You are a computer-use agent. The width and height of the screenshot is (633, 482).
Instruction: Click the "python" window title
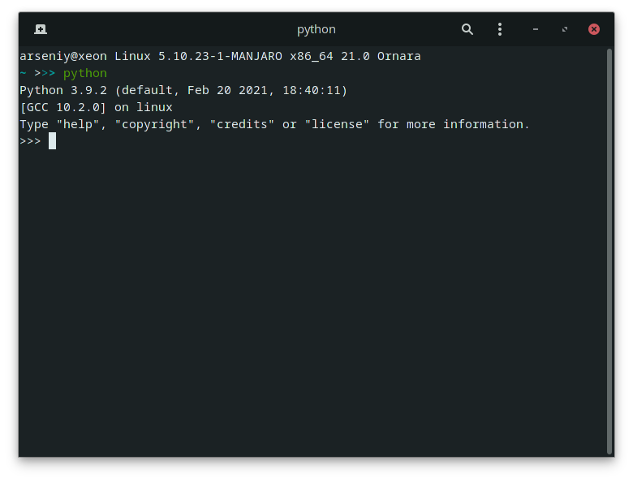316,29
